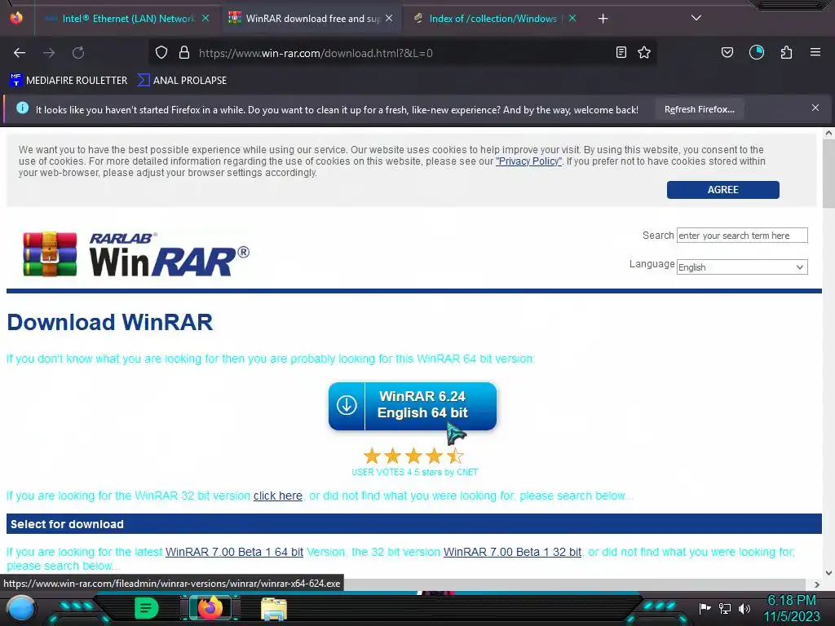Download WinRAR 6.24 English 64 bit
This screenshot has width=835, height=626.
pos(413,406)
